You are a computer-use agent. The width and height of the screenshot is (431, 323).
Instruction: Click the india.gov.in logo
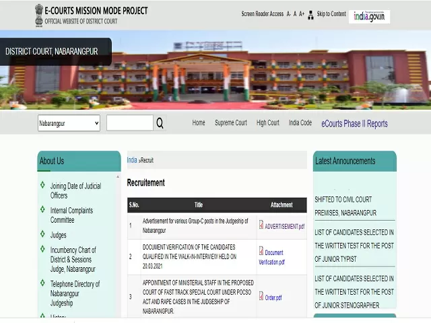(x=369, y=16)
